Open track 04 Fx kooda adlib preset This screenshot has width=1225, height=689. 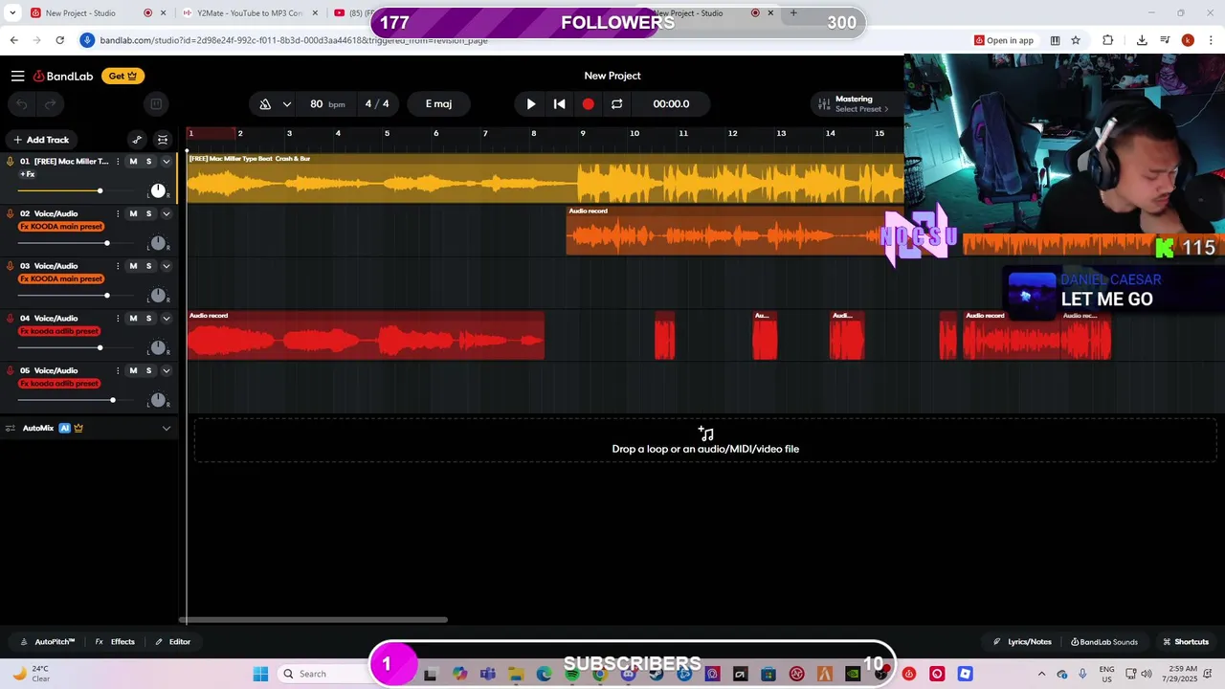[59, 331]
